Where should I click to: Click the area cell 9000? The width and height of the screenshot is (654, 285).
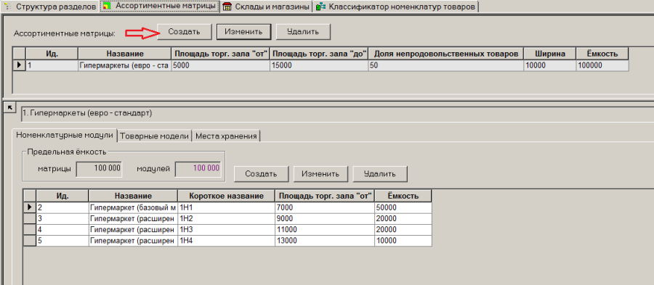click(x=325, y=218)
